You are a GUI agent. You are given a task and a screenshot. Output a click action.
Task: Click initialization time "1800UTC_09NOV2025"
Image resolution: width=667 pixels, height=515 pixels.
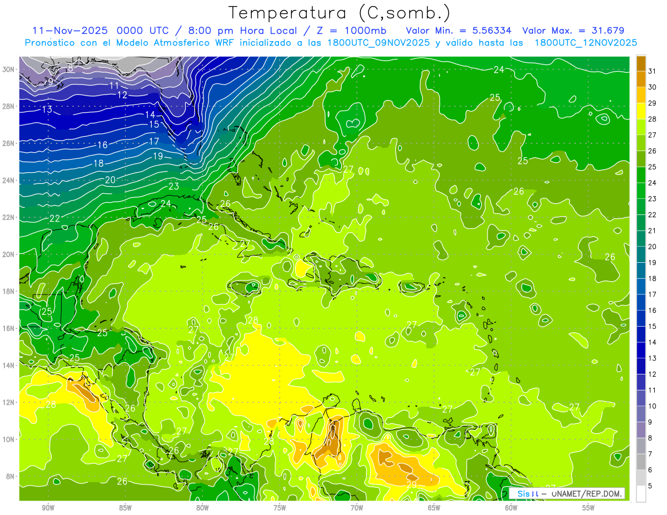click(375, 43)
